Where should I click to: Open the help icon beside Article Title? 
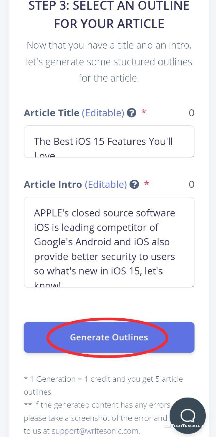pyautogui.click(x=132, y=113)
